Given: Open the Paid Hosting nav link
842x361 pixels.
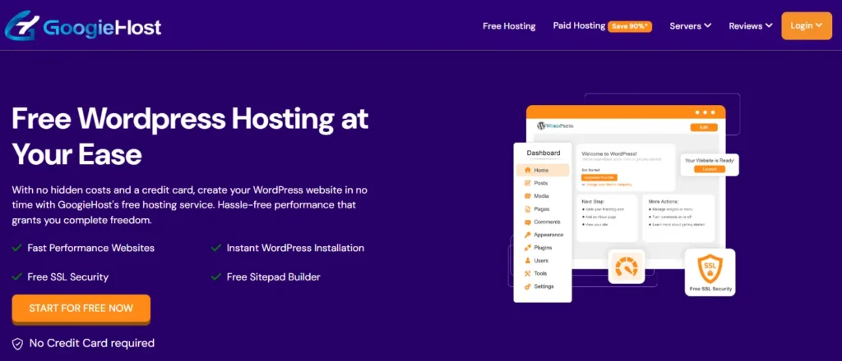Looking at the screenshot, I should (579, 26).
